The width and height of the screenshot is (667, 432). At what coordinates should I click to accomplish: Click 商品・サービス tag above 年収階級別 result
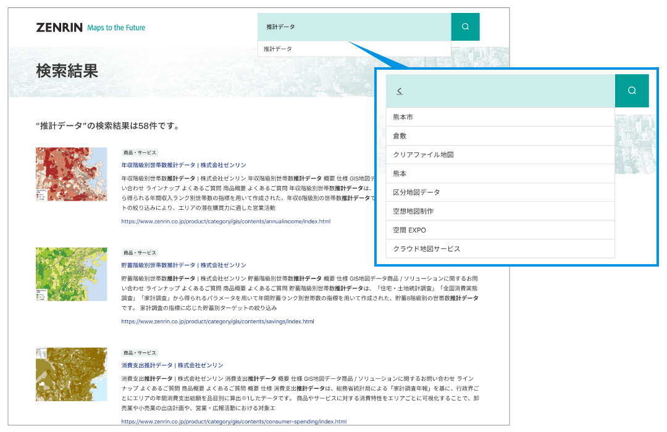(140, 152)
